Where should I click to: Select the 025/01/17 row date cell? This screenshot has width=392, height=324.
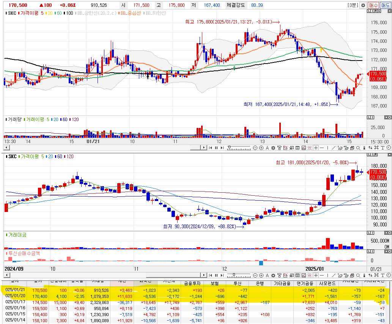(x=15, y=302)
